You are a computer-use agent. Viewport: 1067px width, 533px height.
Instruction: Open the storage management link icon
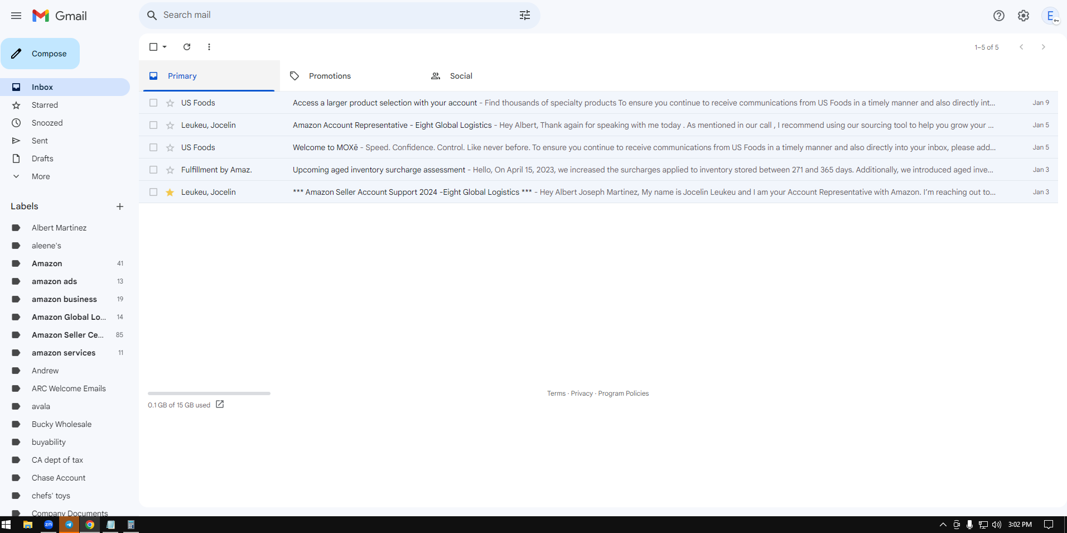click(220, 405)
